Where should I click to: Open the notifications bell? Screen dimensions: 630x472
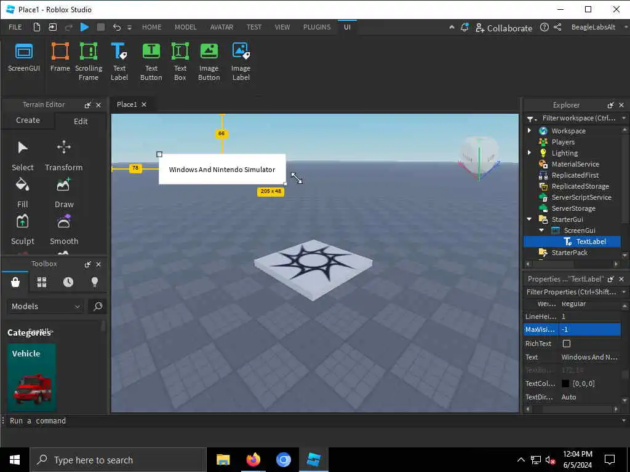[465, 27]
